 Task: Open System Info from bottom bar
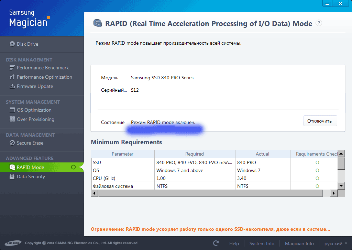point(262,243)
